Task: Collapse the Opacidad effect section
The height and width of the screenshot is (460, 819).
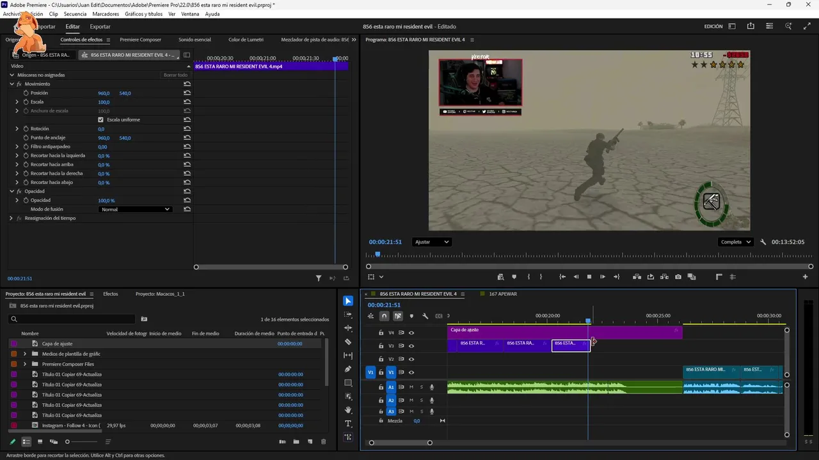Action: 12,192
